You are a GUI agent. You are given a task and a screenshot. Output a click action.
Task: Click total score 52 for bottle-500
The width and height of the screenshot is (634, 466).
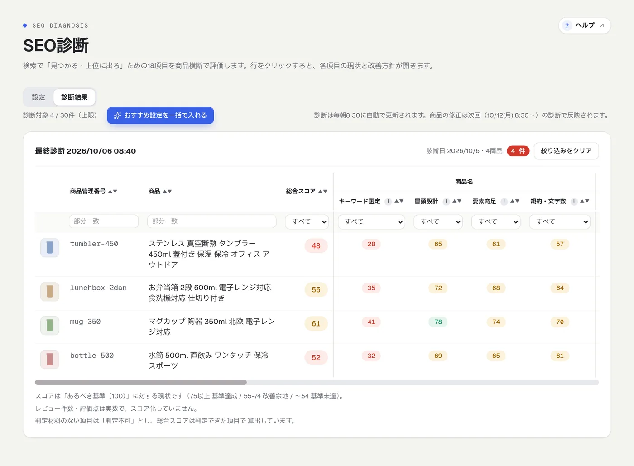click(x=316, y=358)
